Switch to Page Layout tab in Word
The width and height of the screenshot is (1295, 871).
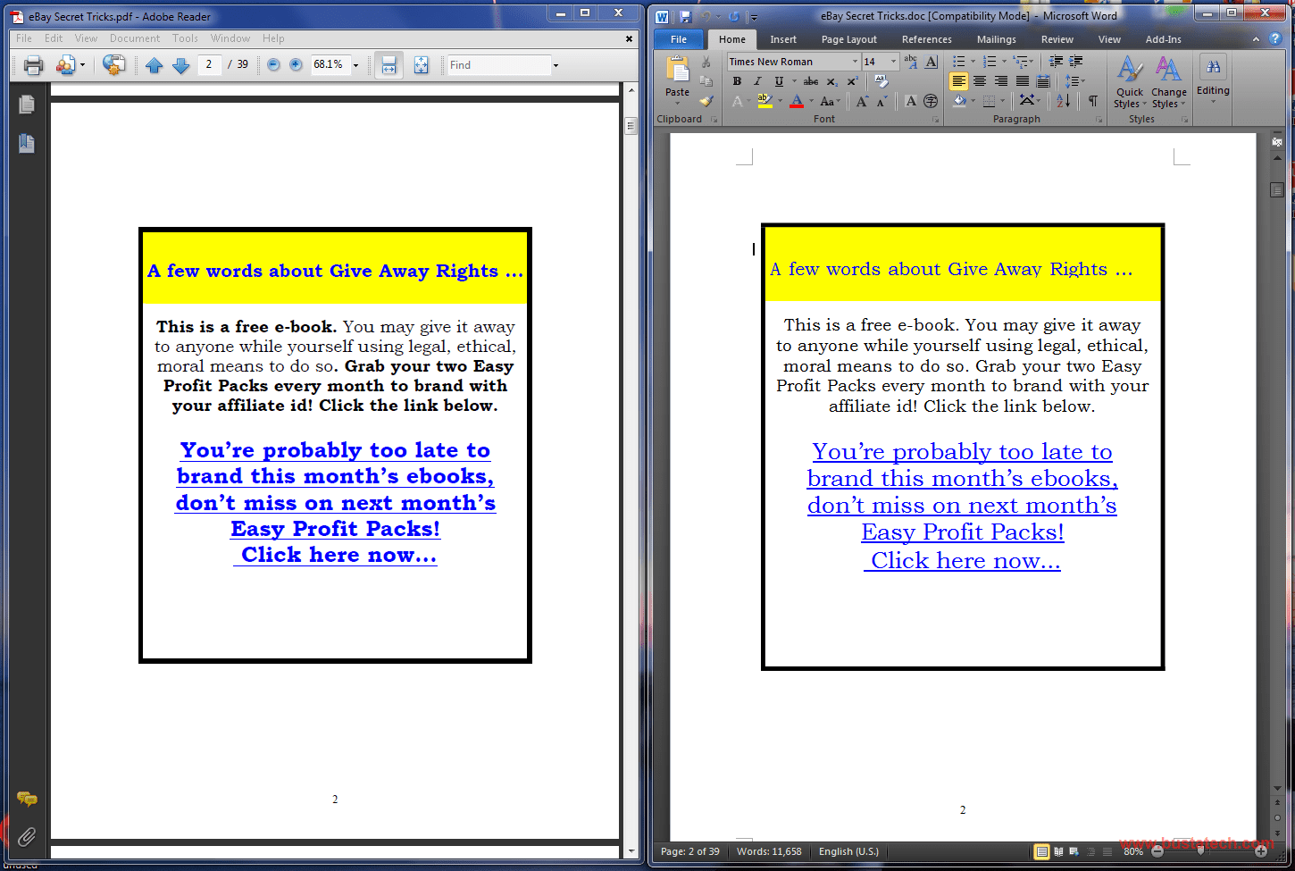pyautogui.click(x=848, y=39)
